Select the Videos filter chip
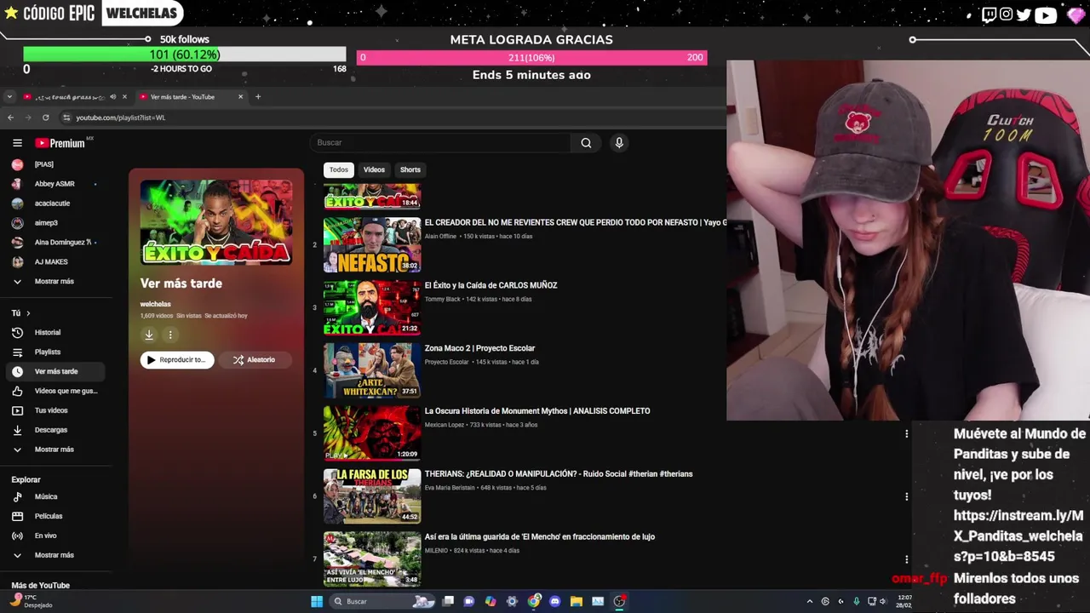The width and height of the screenshot is (1090, 613). [374, 169]
